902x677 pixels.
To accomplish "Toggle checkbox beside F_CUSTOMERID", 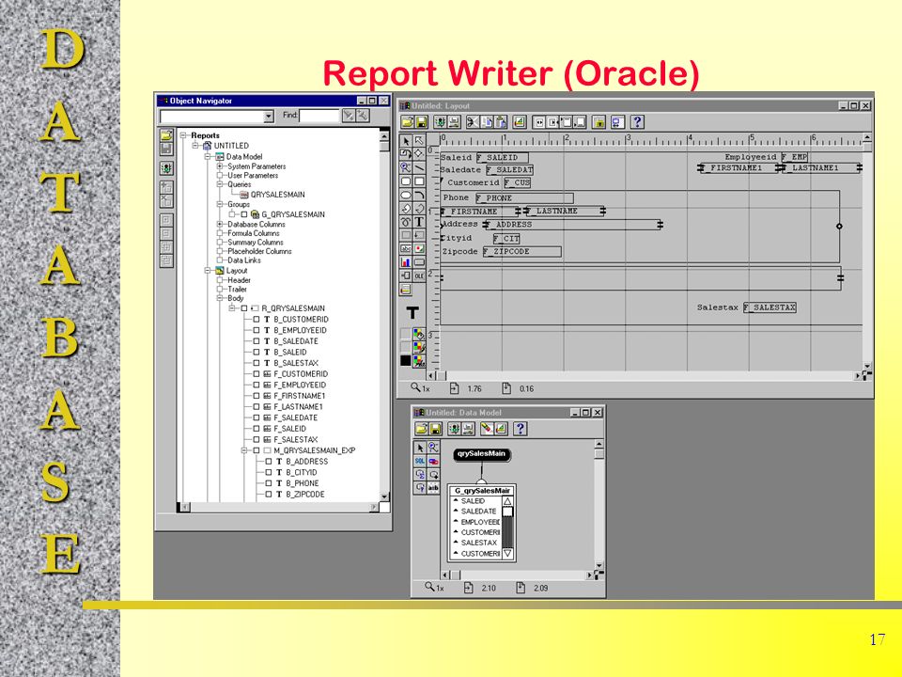I will 257,374.
